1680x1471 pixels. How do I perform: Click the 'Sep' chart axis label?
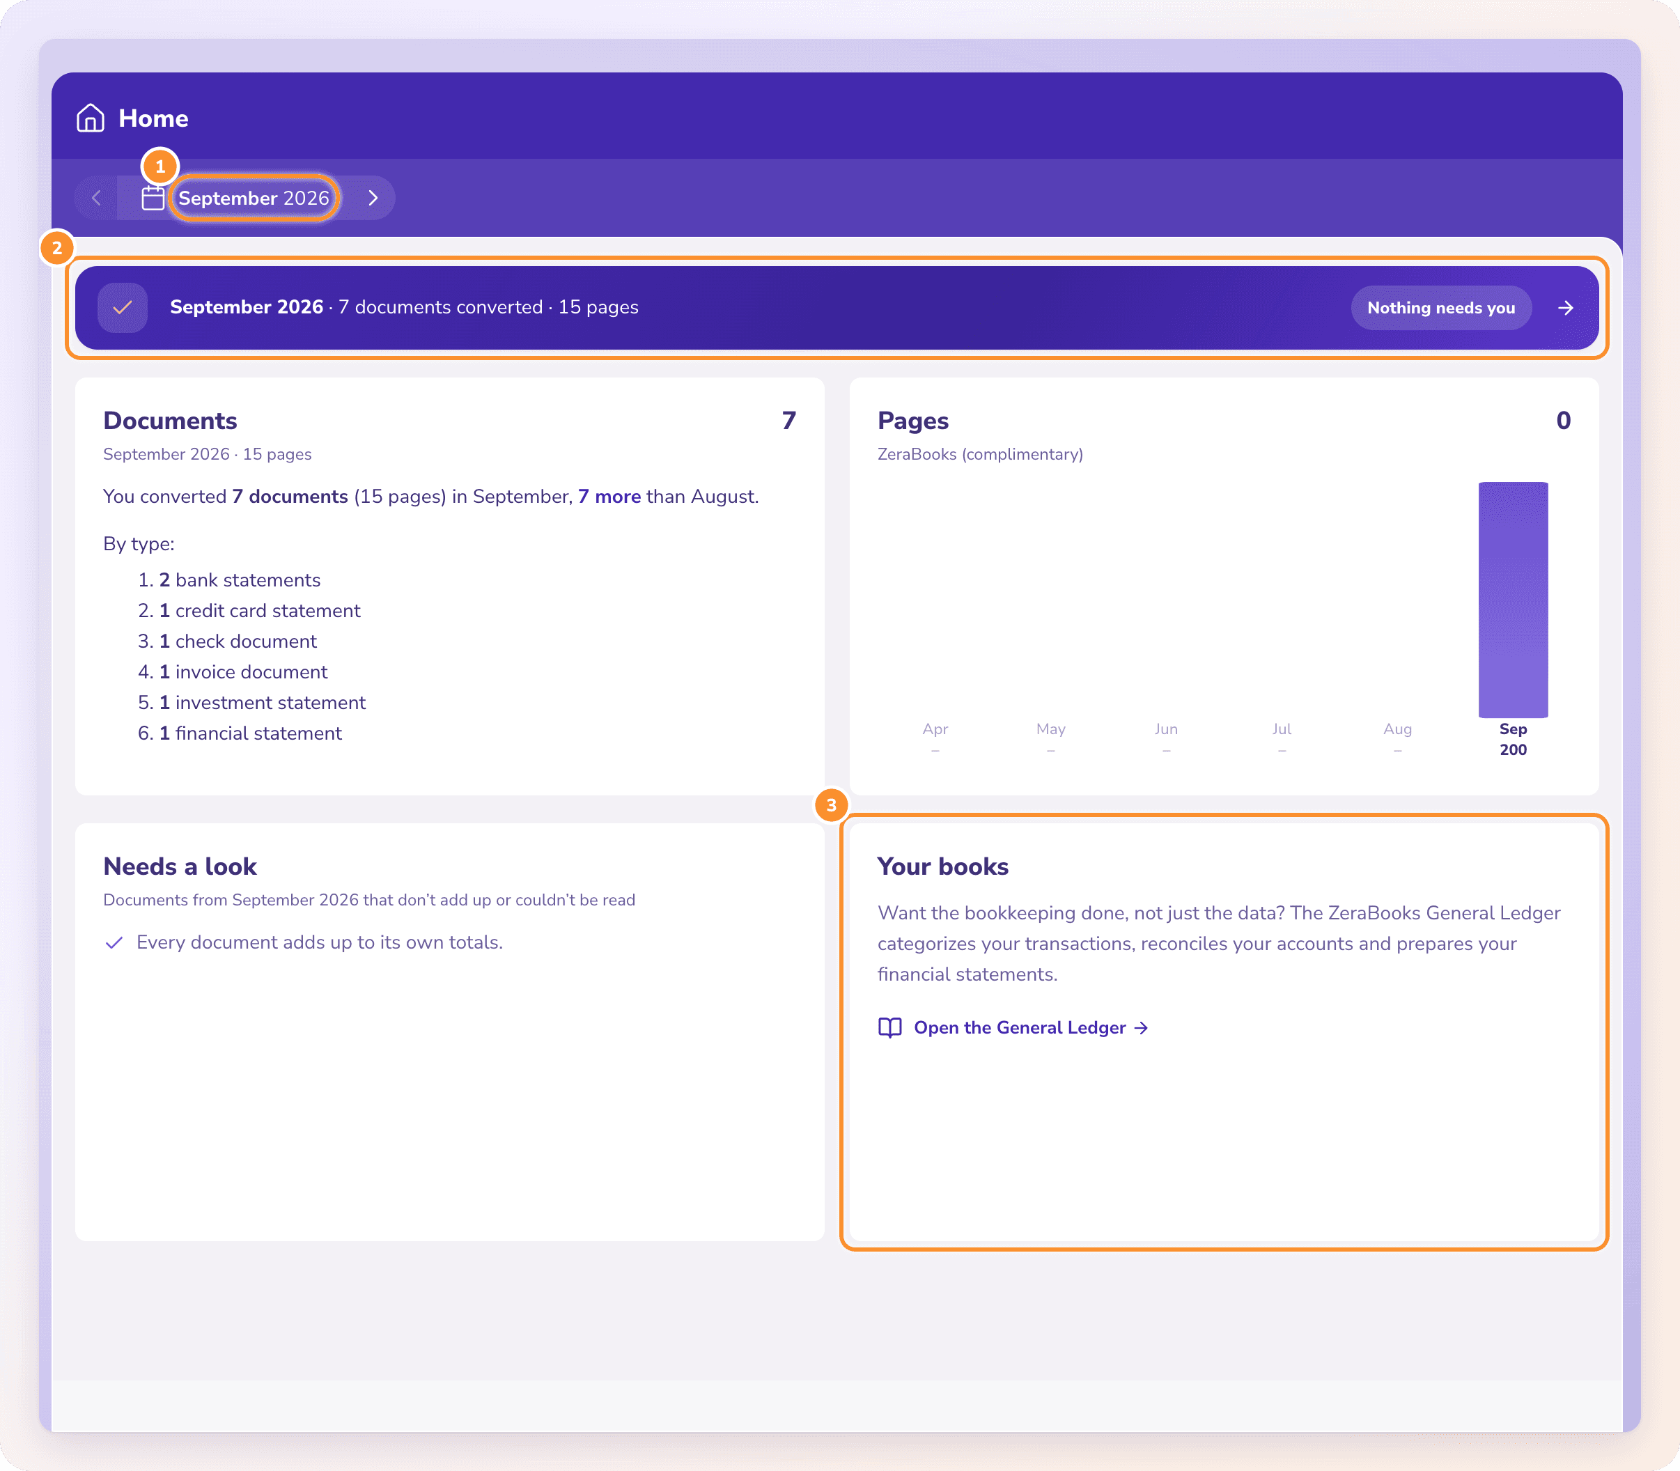coord(1513,729)
